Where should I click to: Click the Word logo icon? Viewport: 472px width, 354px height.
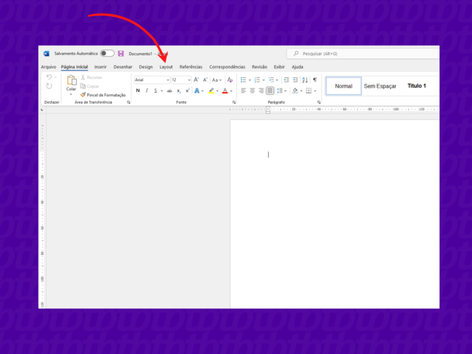(x=46, y=53)
